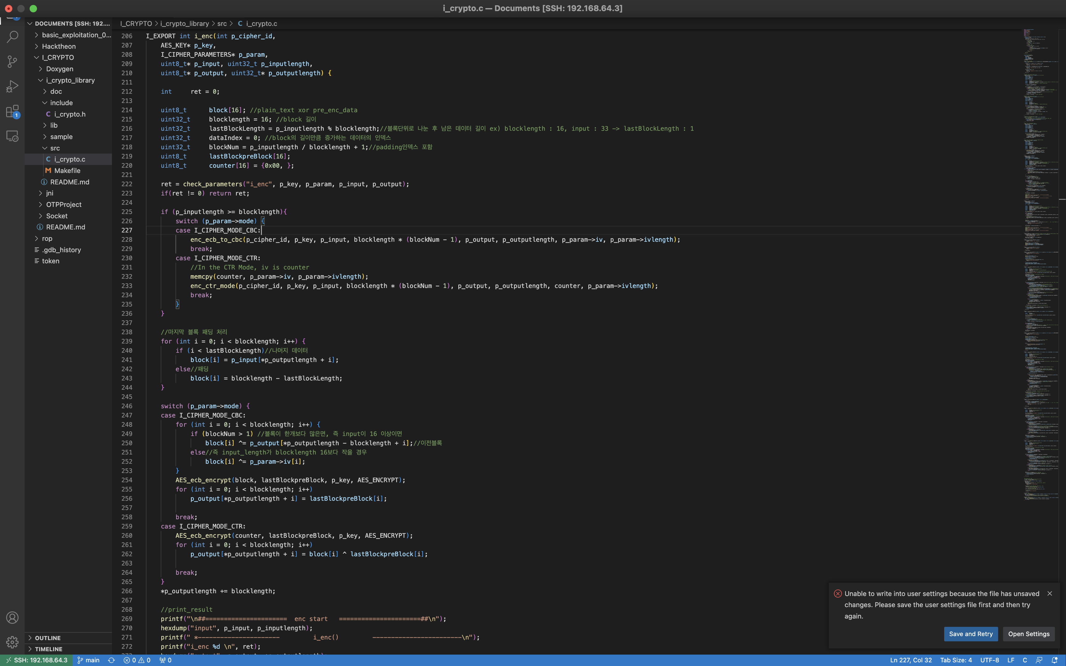Screen dimensions: 1066x666
Task: Collapse the src folder
Action: [x=55, y=148]
